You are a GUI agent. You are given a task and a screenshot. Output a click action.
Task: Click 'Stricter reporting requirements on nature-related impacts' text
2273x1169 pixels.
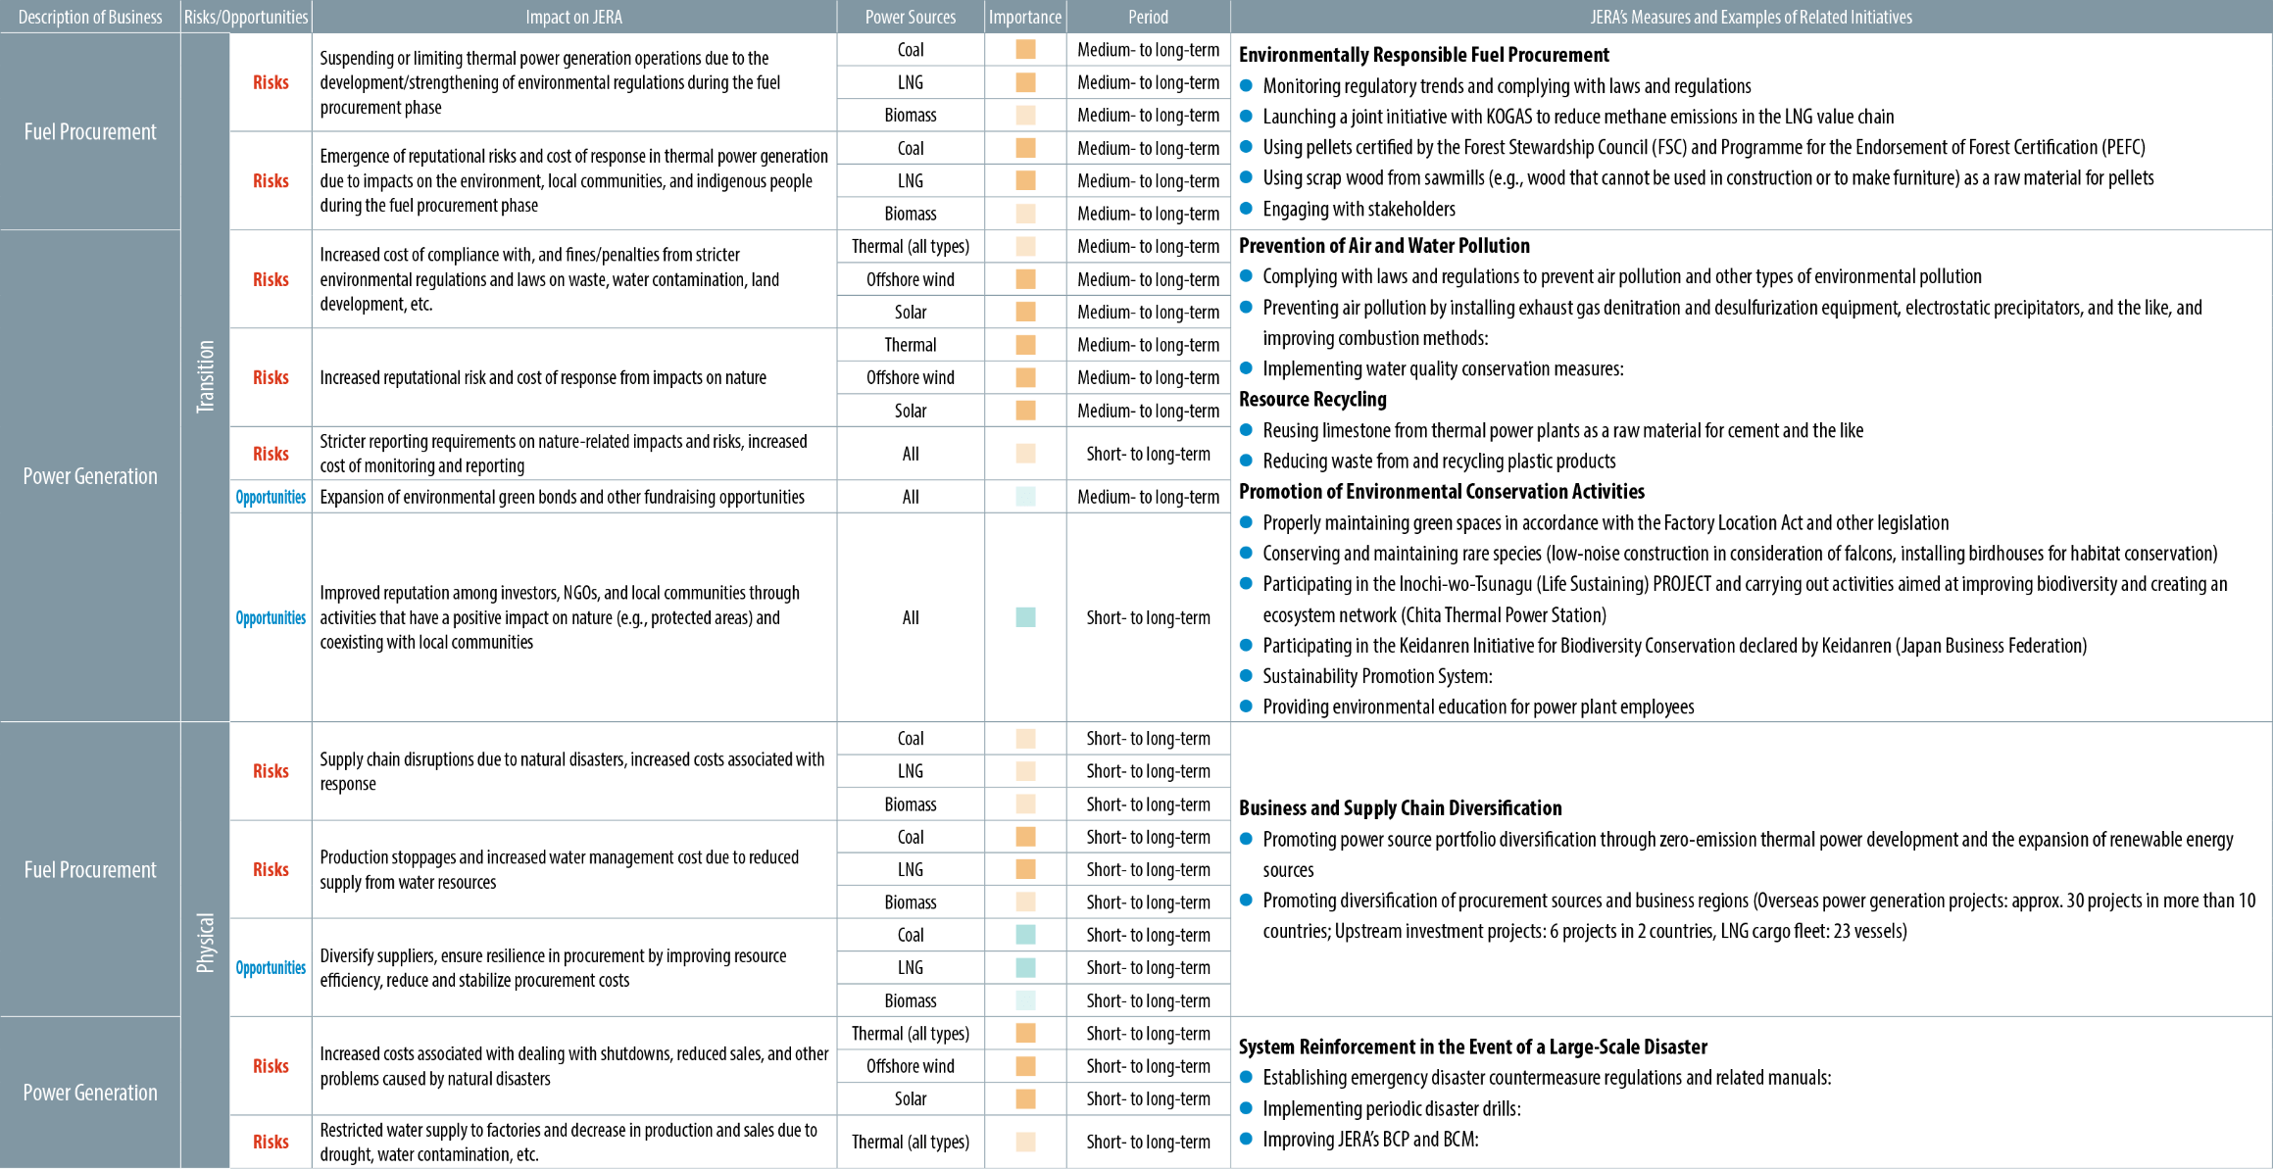coord(564,454)
